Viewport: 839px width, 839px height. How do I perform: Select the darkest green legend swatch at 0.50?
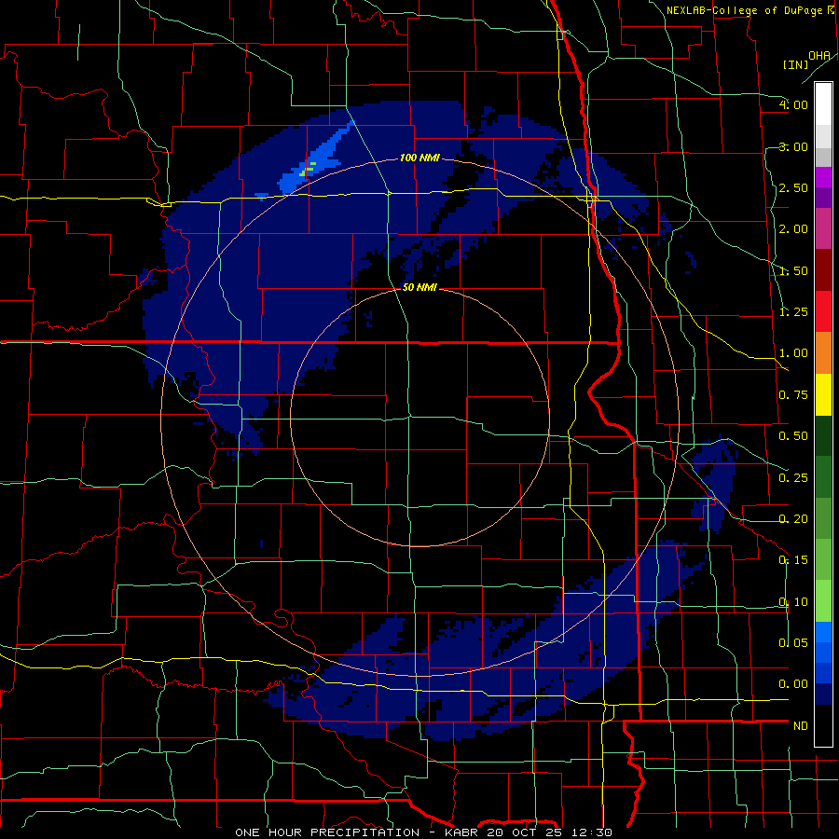click(x=823, y=435)
